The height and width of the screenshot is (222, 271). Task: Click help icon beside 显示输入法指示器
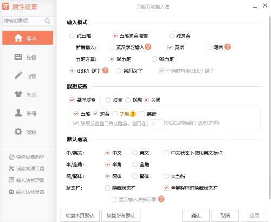pyautogui.click(x=161, y=199)
